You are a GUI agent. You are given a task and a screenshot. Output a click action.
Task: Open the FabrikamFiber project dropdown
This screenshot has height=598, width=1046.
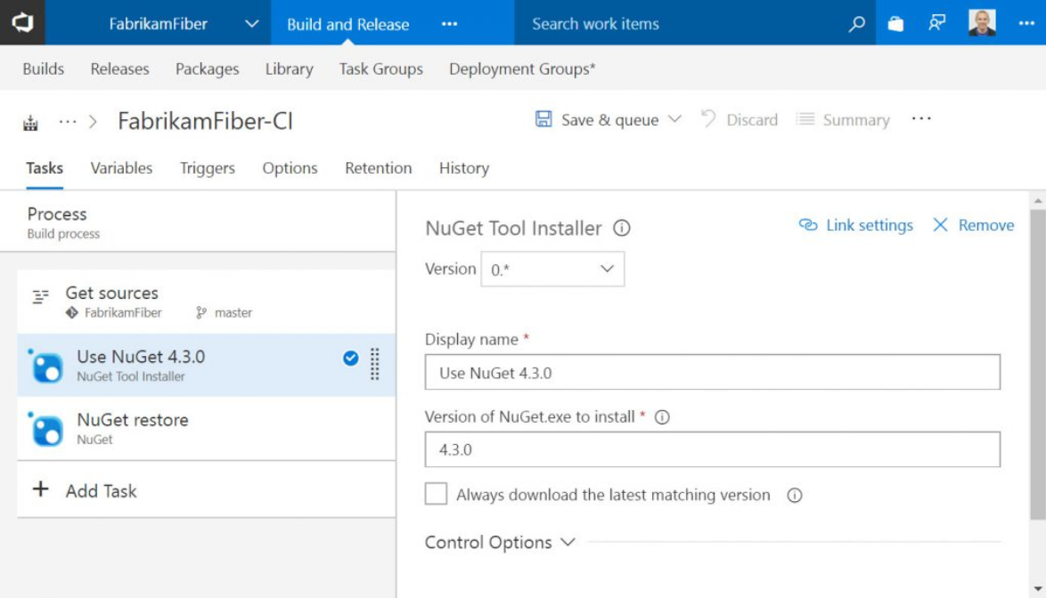coord(251,24)
